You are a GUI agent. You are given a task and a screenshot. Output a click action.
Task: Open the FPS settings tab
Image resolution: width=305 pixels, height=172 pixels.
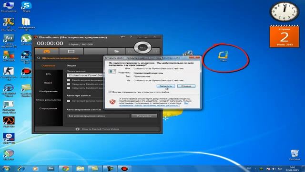pos(49,74)
